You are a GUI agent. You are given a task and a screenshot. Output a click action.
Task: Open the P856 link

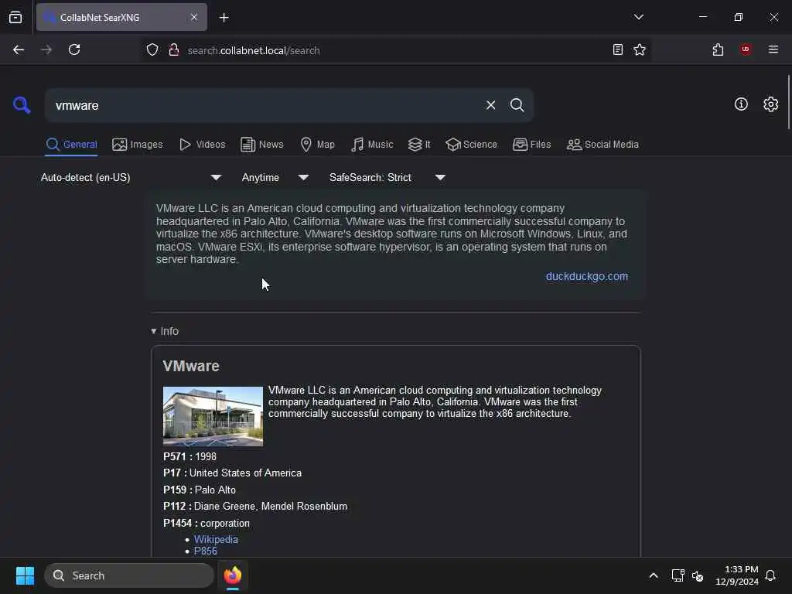coord(206,551)
